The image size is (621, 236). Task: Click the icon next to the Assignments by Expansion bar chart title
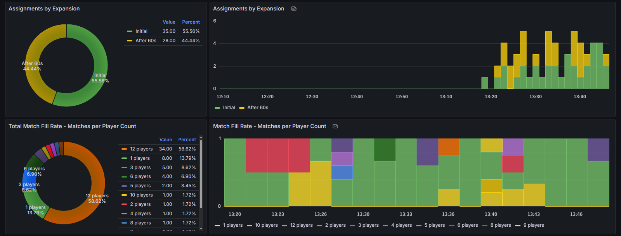pos(294,9)
